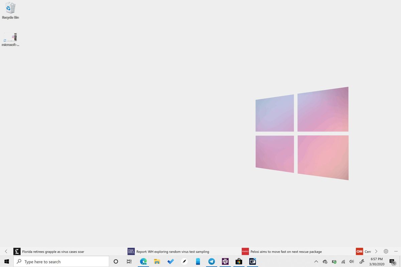
Task: Open the CNN story in the ticker
Action: tap(364, 251)
